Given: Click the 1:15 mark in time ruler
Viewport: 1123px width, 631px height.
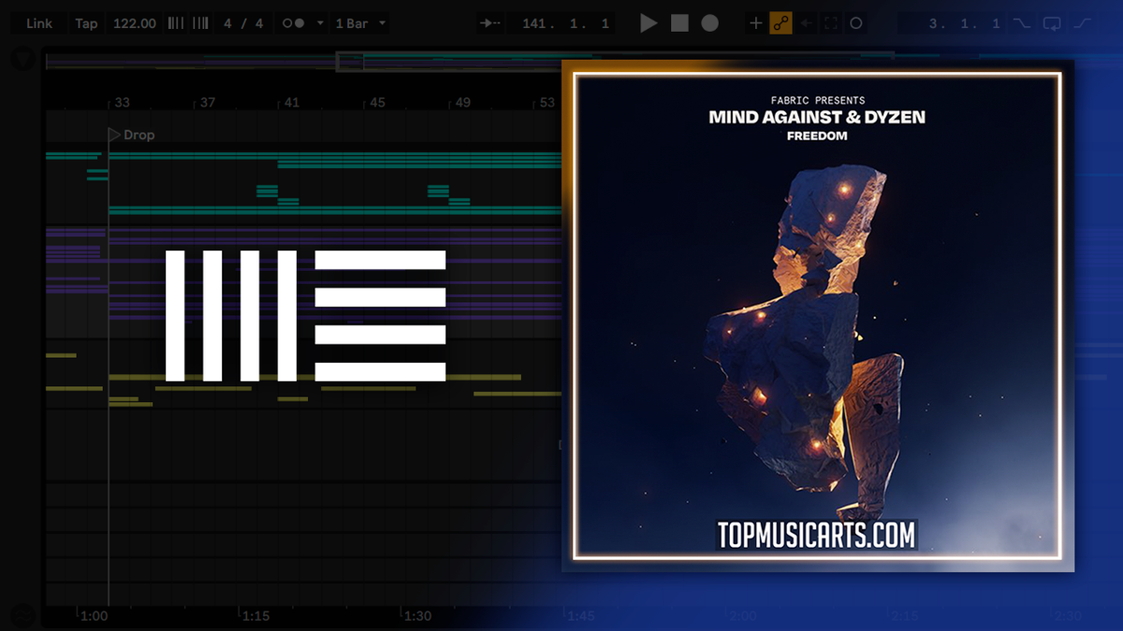Looking at the screenshot, I should point(256,616).
